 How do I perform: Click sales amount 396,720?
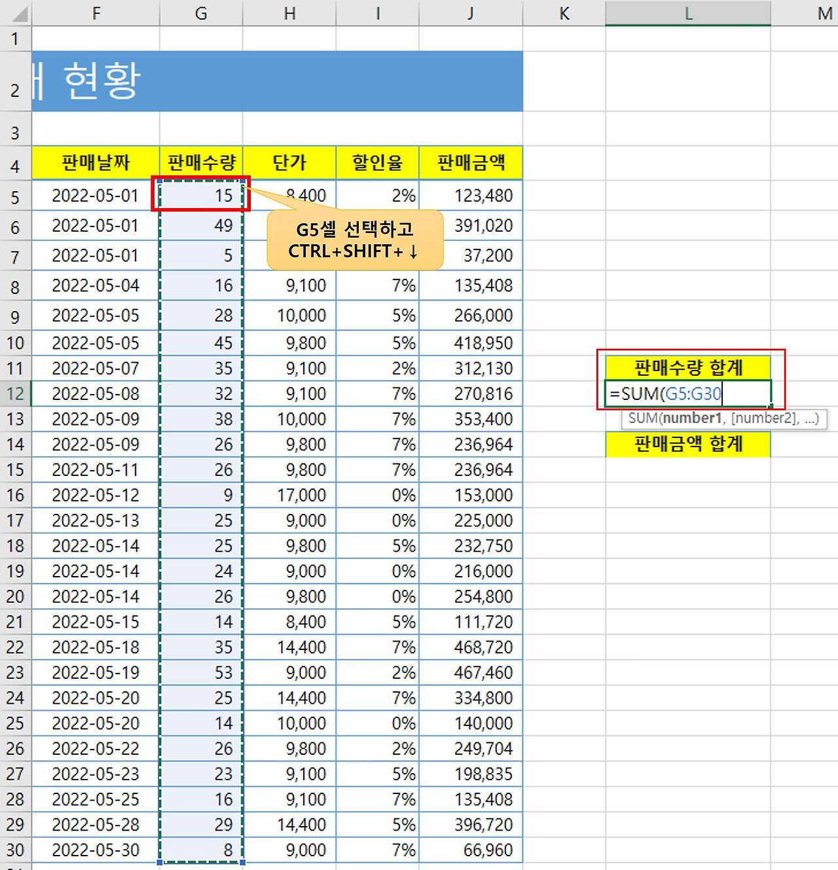click(x=471, y=824)
